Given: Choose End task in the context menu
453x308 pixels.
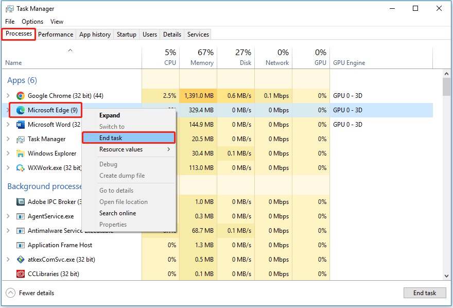Looking at the screenshot, I should (129, 138).
